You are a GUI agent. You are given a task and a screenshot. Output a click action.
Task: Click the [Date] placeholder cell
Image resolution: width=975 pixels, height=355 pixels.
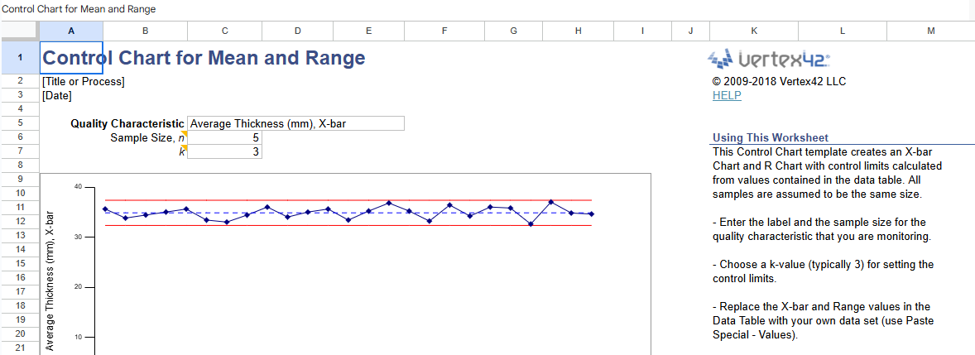57,95
